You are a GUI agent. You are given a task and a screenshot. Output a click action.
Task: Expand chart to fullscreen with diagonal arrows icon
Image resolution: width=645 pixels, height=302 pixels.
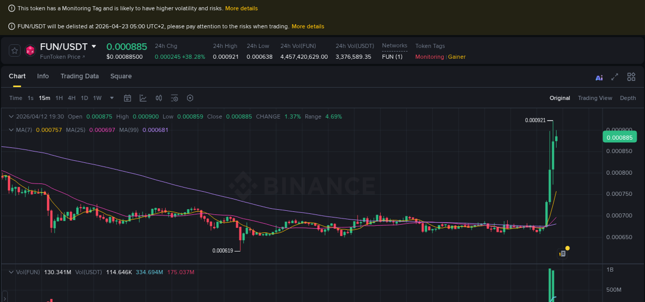click(615, 76)
